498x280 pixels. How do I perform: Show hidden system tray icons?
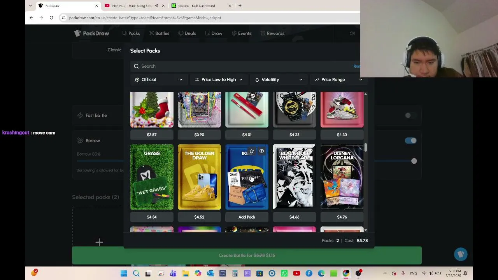click(385, 273)
